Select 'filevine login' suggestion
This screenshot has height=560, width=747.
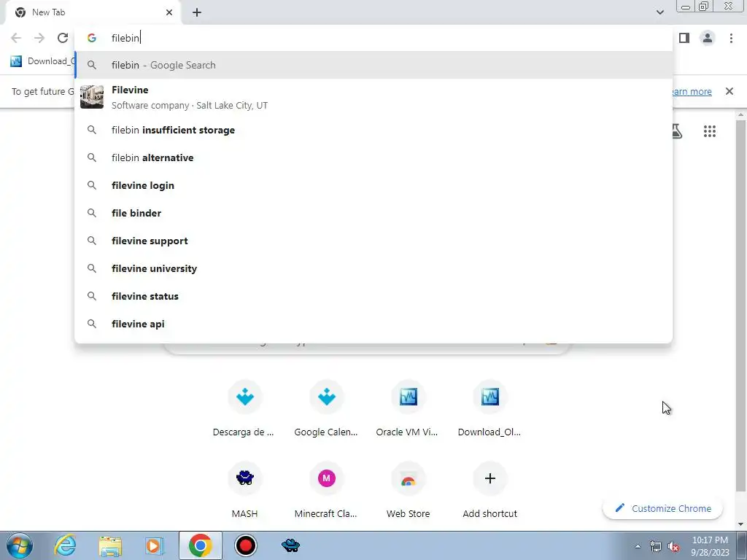click(373, 185)
